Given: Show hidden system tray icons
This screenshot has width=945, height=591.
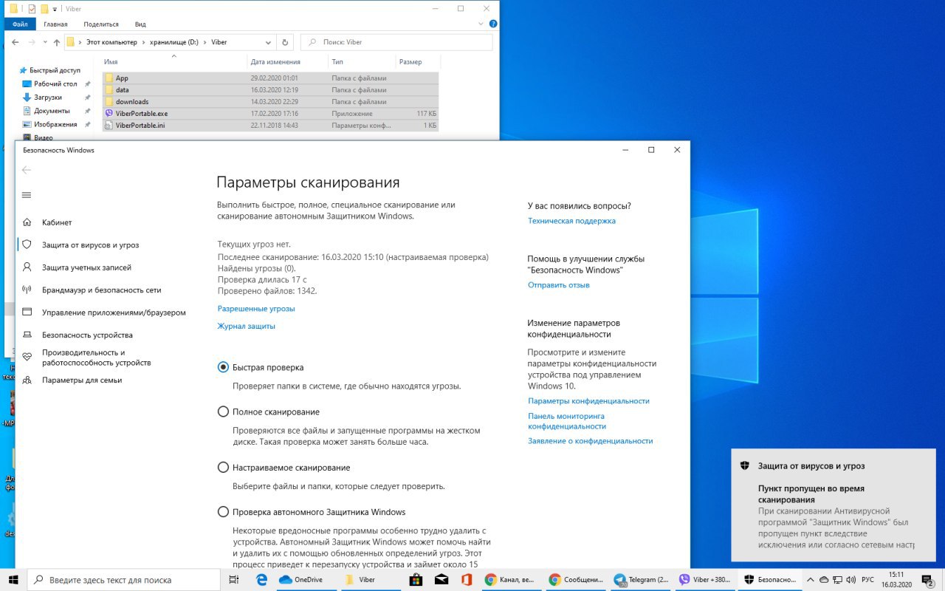Looking at the screenshot, I should point(811,580).
